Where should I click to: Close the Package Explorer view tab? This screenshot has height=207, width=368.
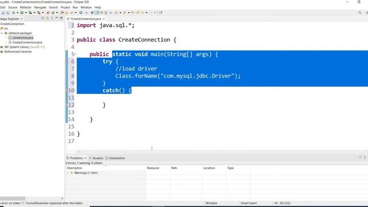click(22, 19)
